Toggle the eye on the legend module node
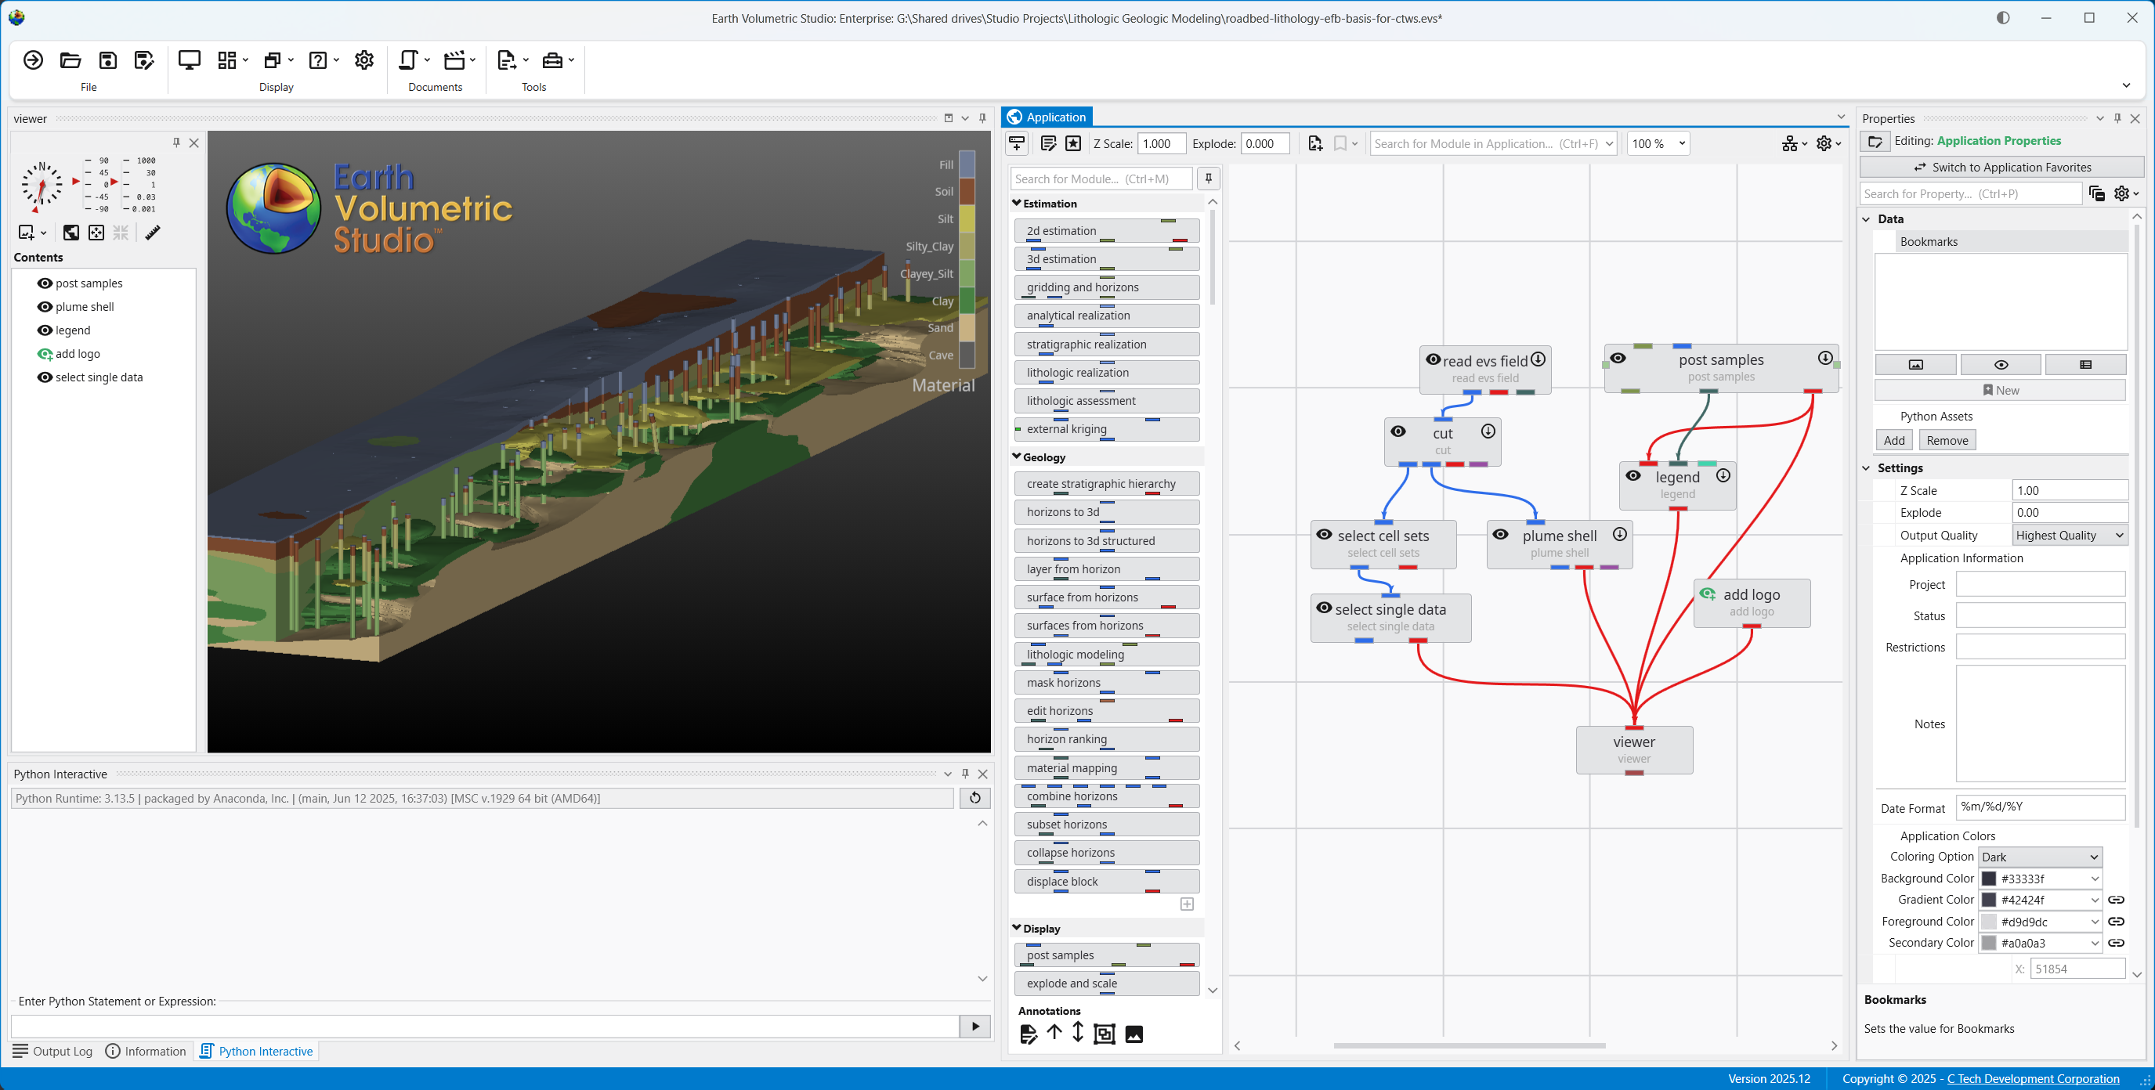2155x1090 pixels. (1633, 476)
